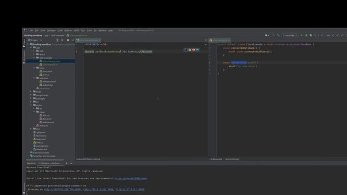Expand the components folder
Viewport: 347px width, 195px height.
pos(31,95)
